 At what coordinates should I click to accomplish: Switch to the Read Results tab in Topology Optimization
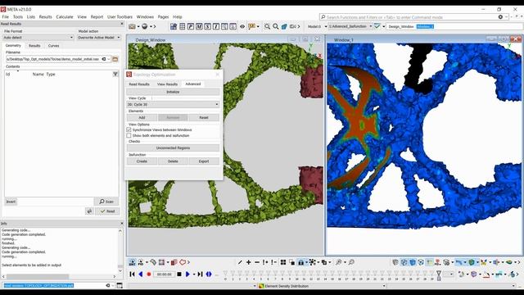[139, 84]
